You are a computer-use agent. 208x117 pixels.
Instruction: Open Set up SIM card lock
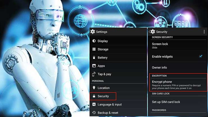[x=178, y=102]
